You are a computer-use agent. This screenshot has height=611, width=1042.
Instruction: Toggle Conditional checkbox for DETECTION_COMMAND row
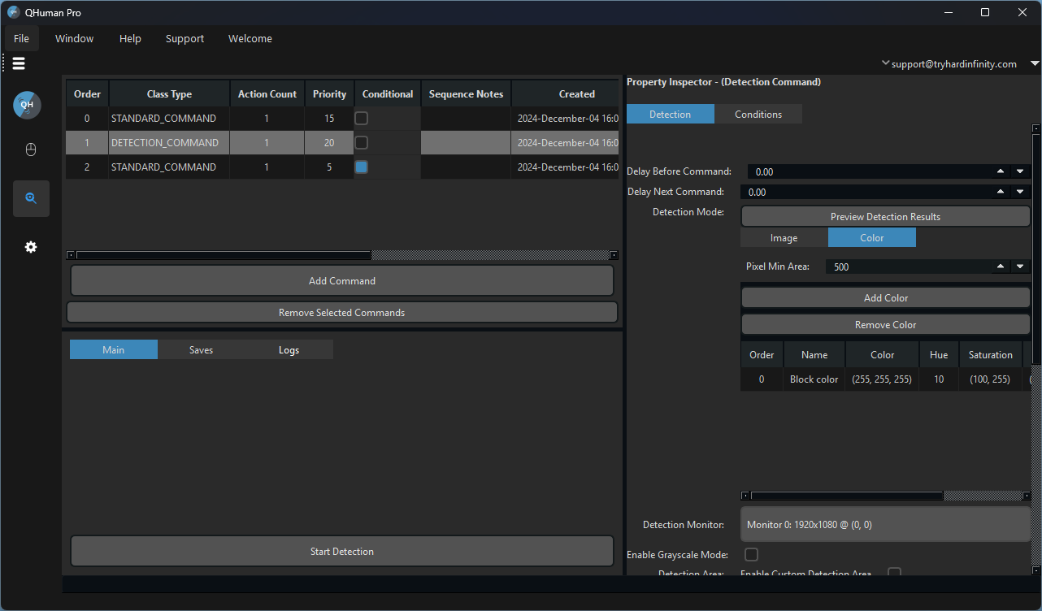[x=362, y=143]
